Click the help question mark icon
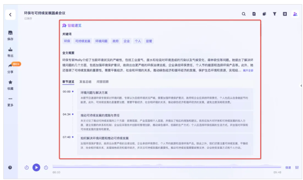303x180 pixels. (10, 167)
